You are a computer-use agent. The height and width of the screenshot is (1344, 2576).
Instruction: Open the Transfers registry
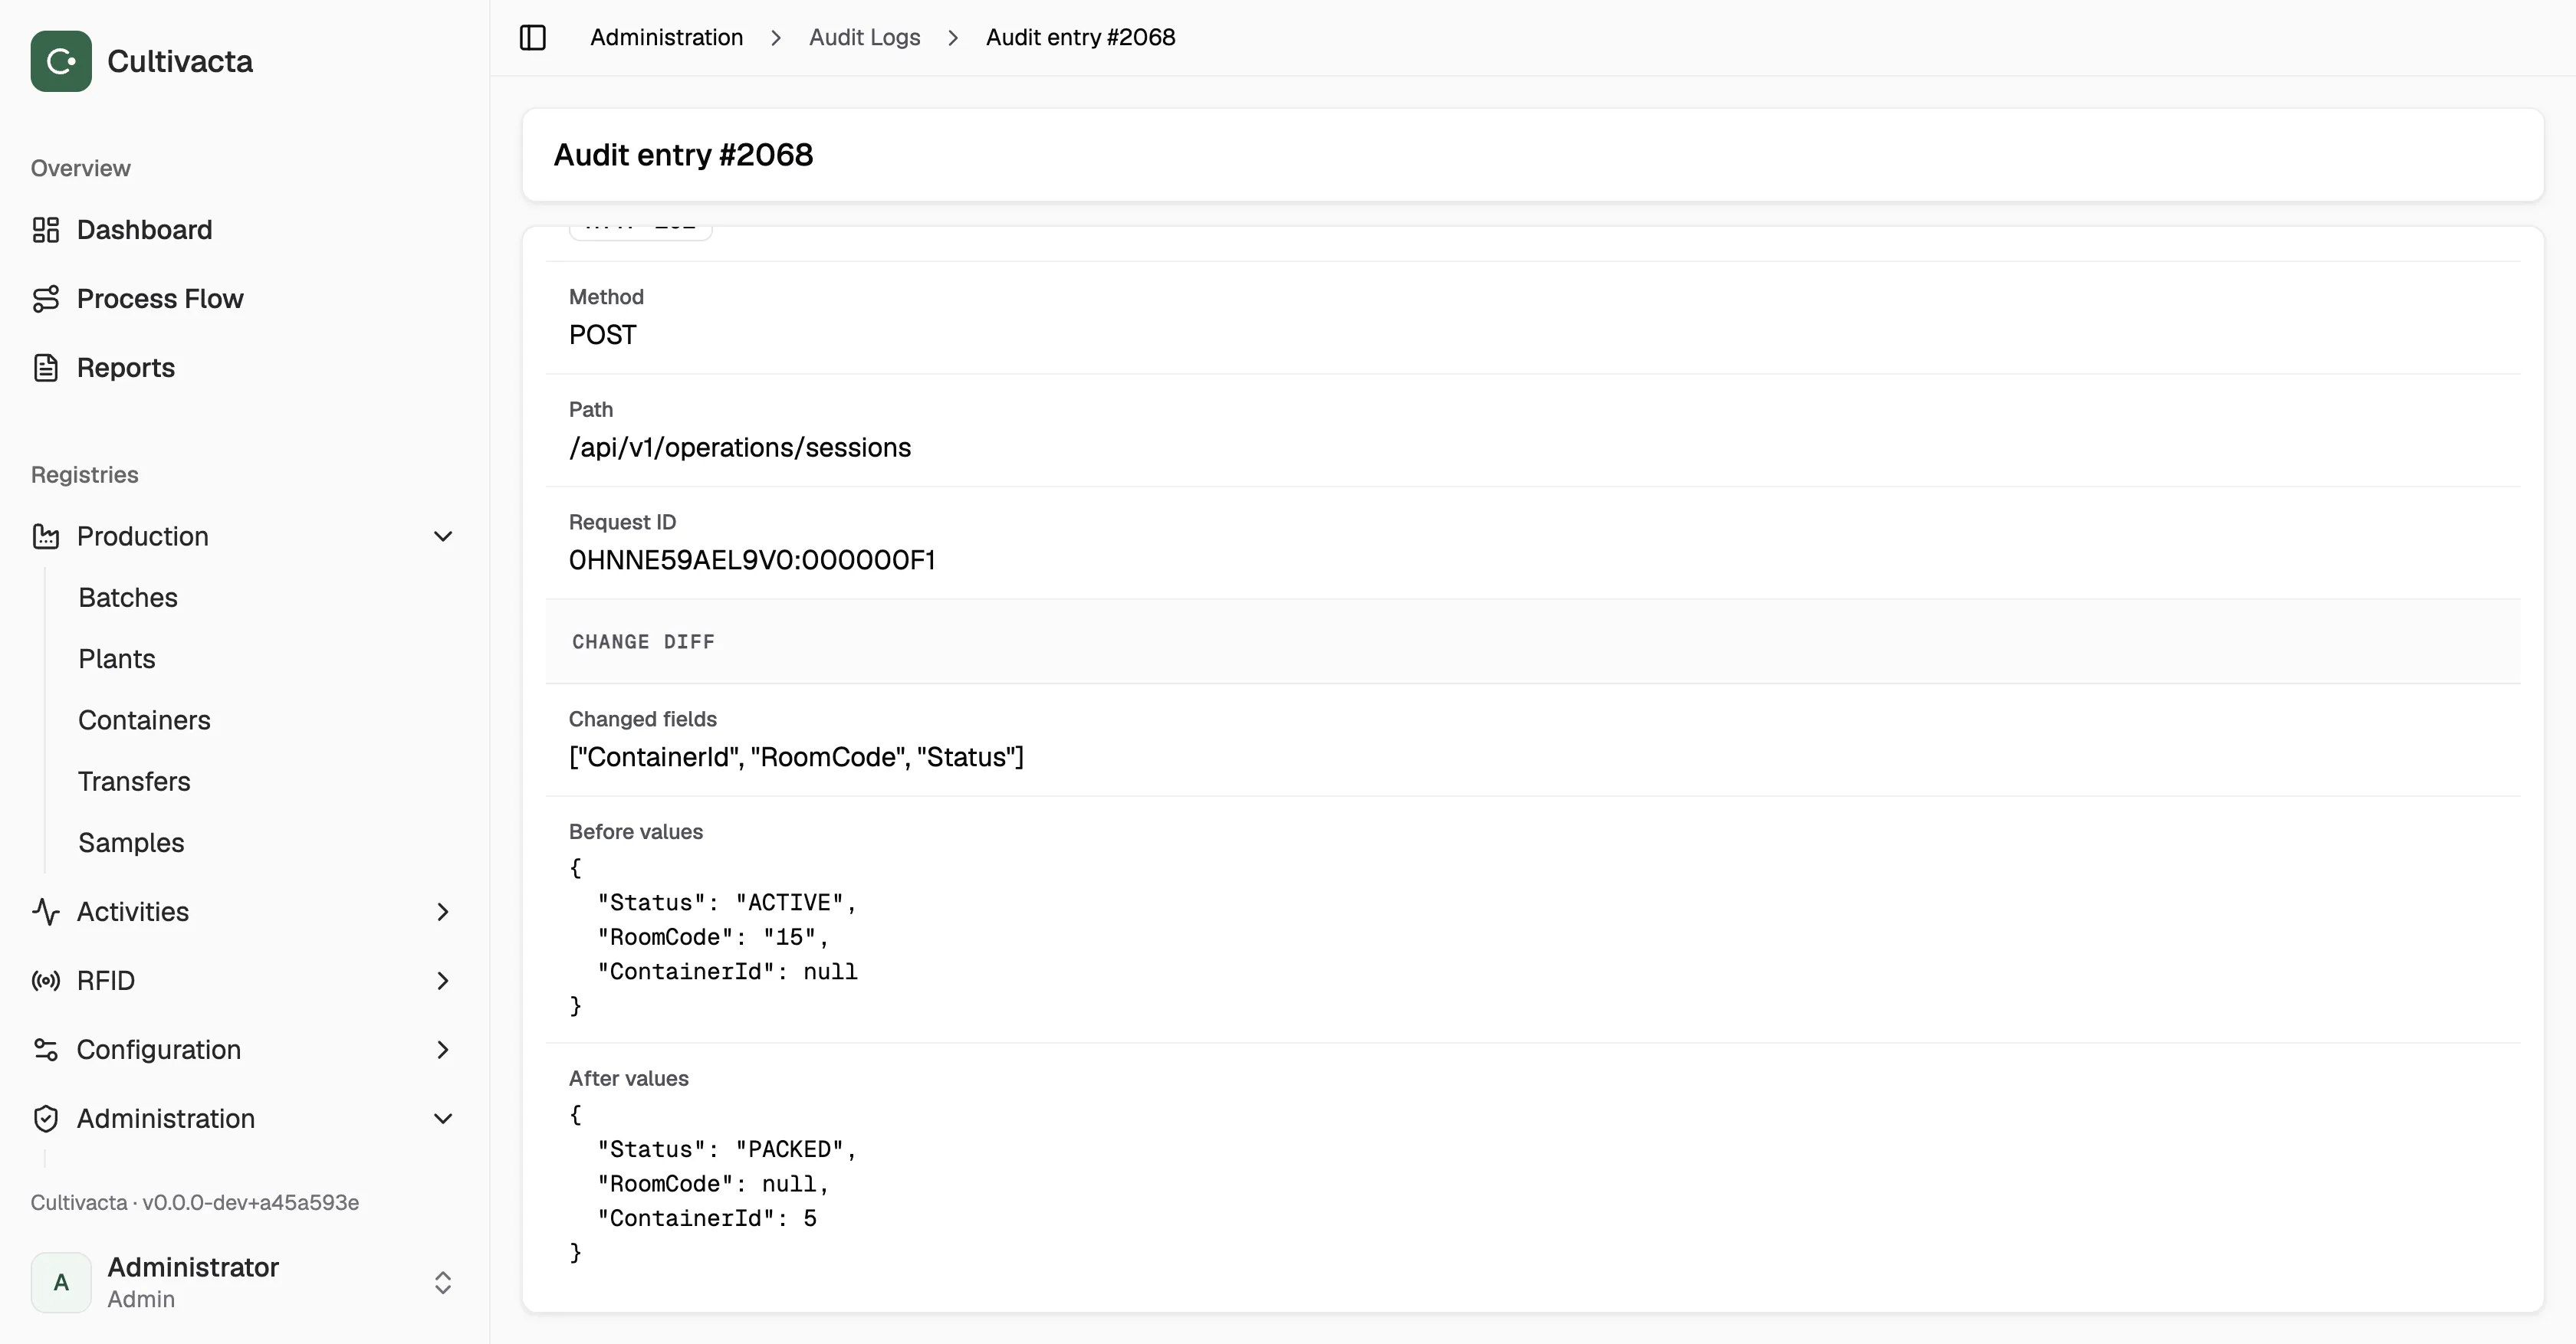pyautogui.click(x=134, y=782)
